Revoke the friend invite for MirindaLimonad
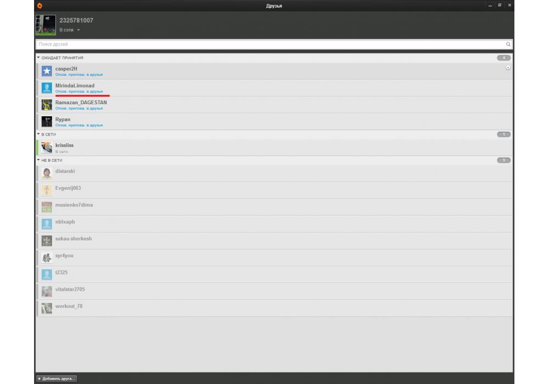Screen dimensions: 549x384 (x=79, y=92)
